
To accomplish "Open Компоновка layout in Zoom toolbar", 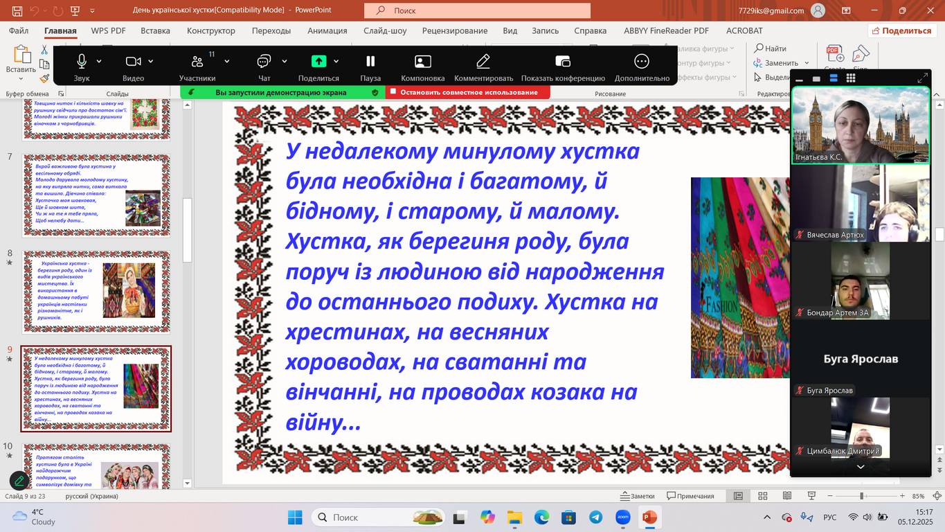I will coord(422,62).
